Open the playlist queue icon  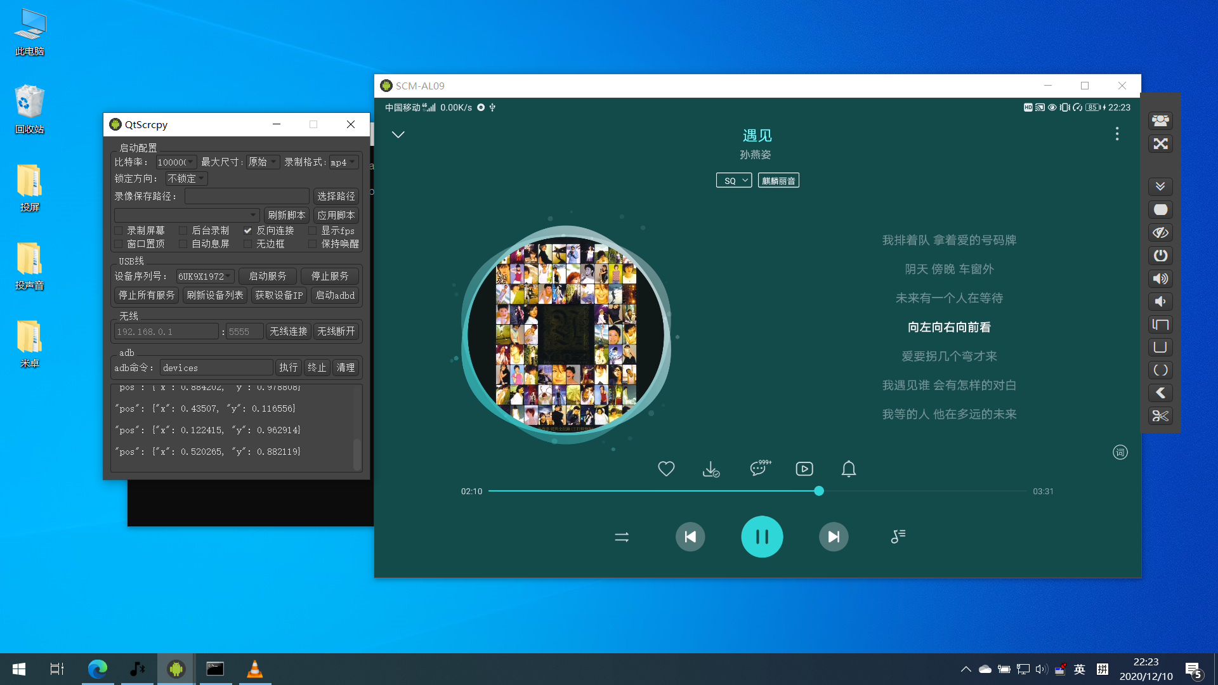898,537
